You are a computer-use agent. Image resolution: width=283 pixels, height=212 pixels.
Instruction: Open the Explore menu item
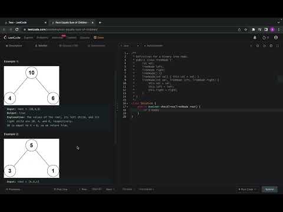click(28, 38)
